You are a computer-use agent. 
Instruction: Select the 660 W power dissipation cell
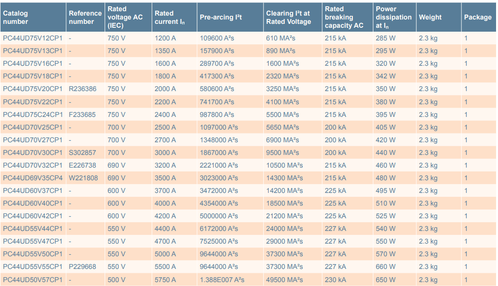click(x=386, y=267)
